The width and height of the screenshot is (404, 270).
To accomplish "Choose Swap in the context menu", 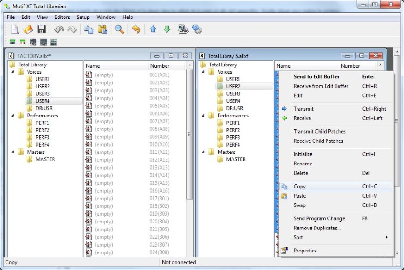I will (336, 205).
